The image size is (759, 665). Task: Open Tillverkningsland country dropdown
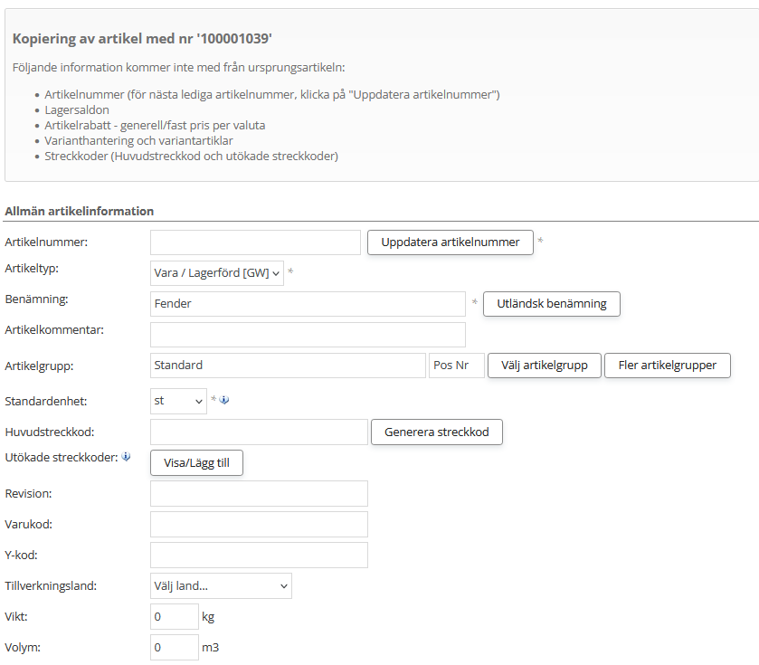pos(221,586)
